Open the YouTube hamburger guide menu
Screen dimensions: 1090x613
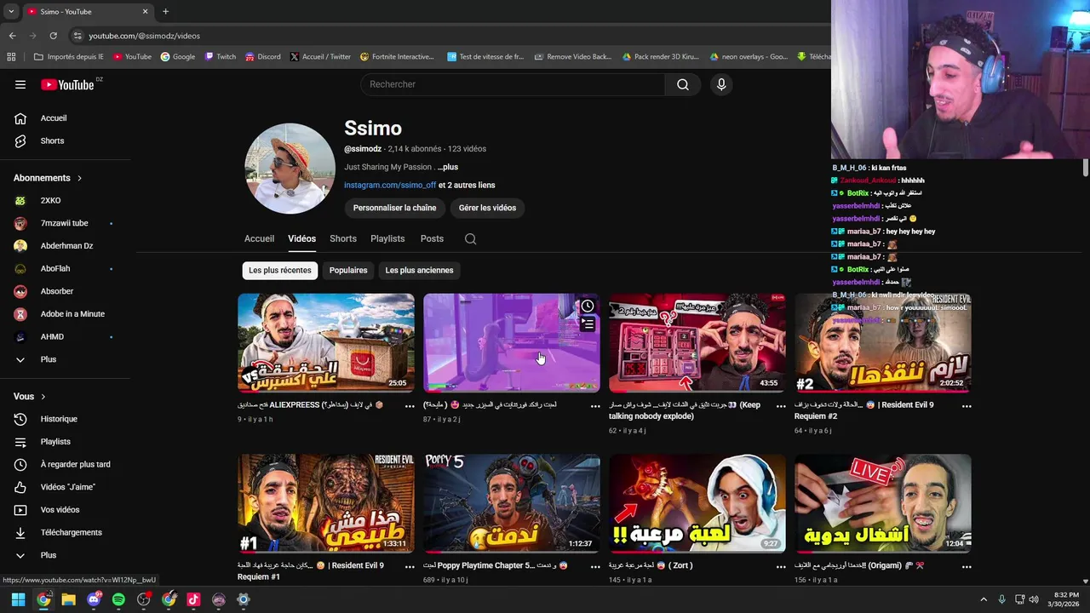(20, 84)
